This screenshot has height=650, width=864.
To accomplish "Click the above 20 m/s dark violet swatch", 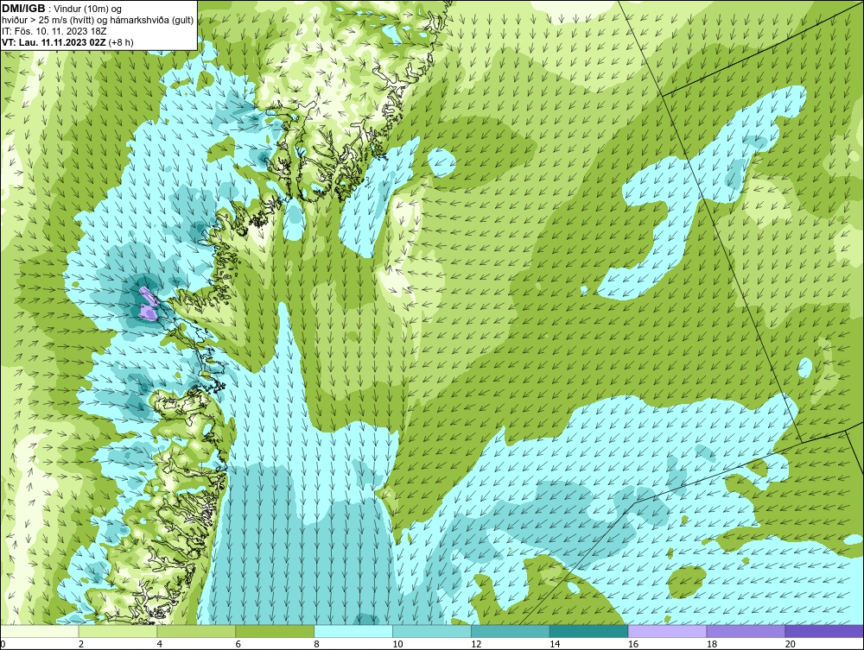I will tap(824, 631).
